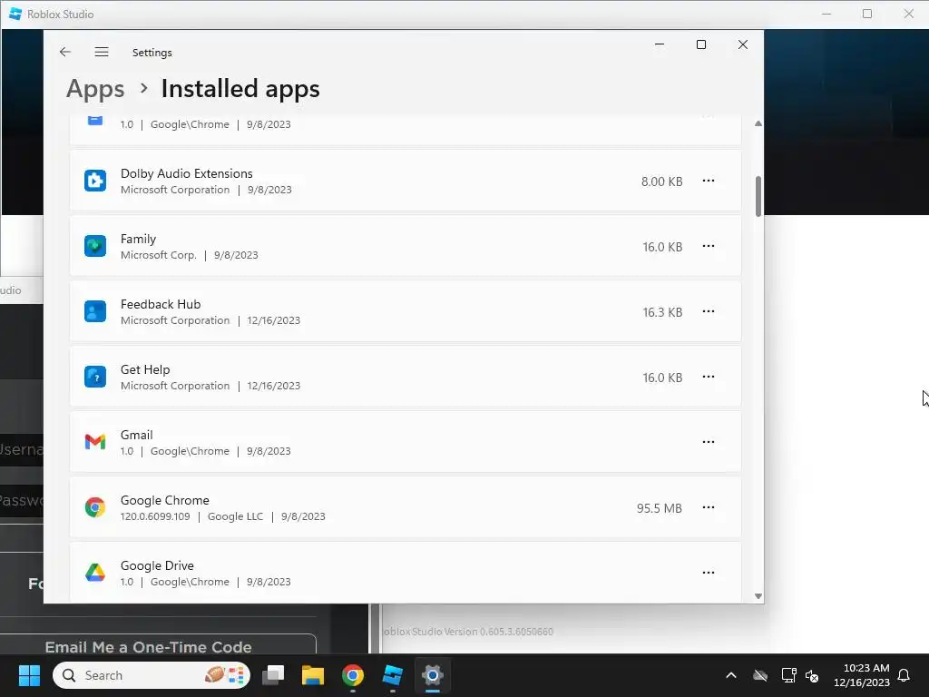Viewport: 929px width, 697px height.
Task: Click the Gmail app icon
Action: click(x=94, y=442)
